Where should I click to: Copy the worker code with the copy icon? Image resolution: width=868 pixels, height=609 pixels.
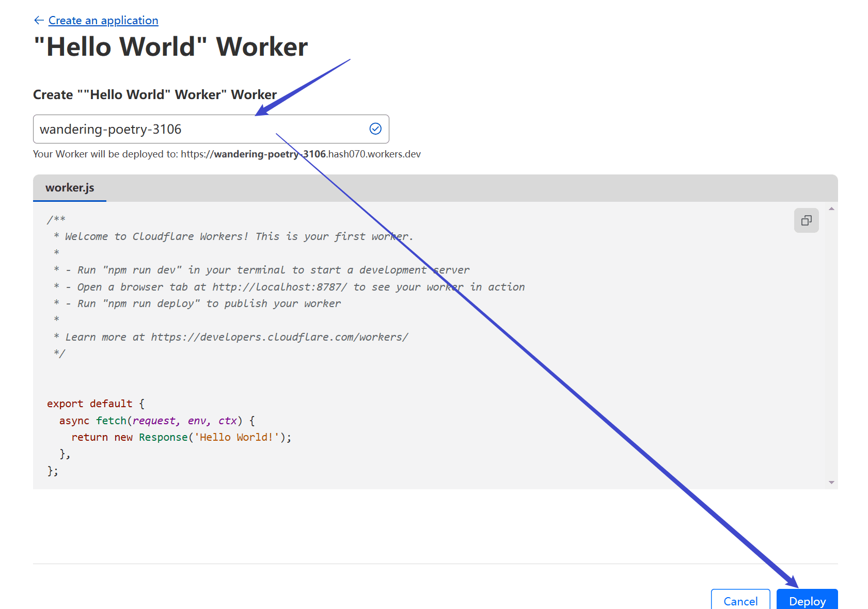[806, 220]
